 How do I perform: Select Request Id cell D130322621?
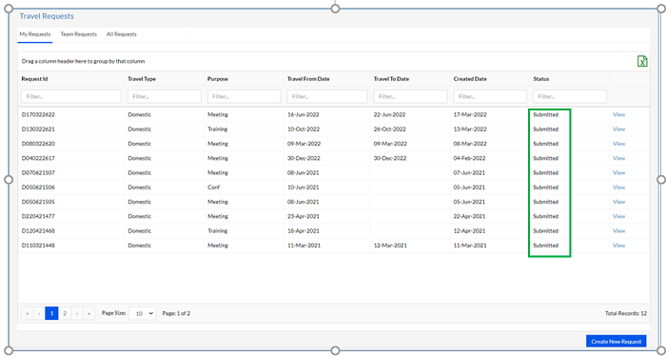tap(38, 129)
